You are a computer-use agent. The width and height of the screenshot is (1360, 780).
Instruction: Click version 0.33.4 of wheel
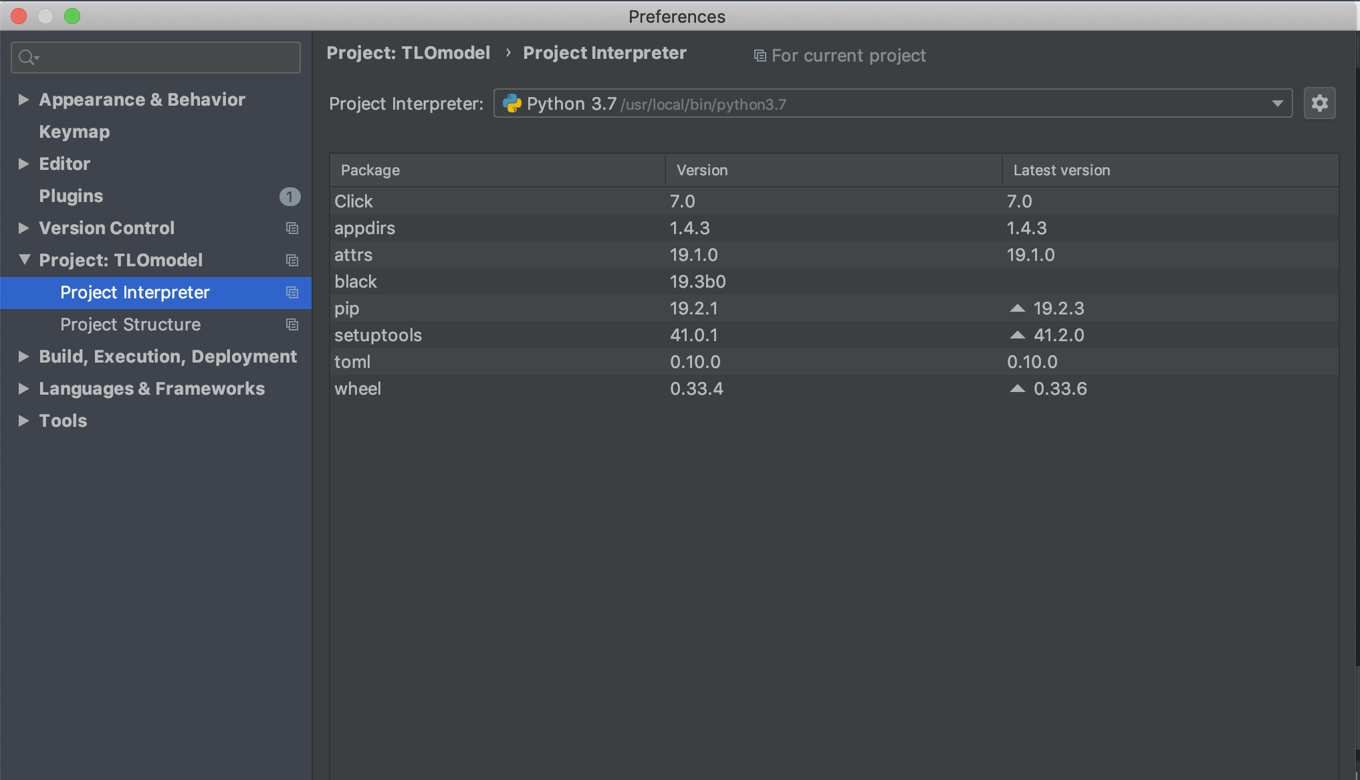(697, 389)
